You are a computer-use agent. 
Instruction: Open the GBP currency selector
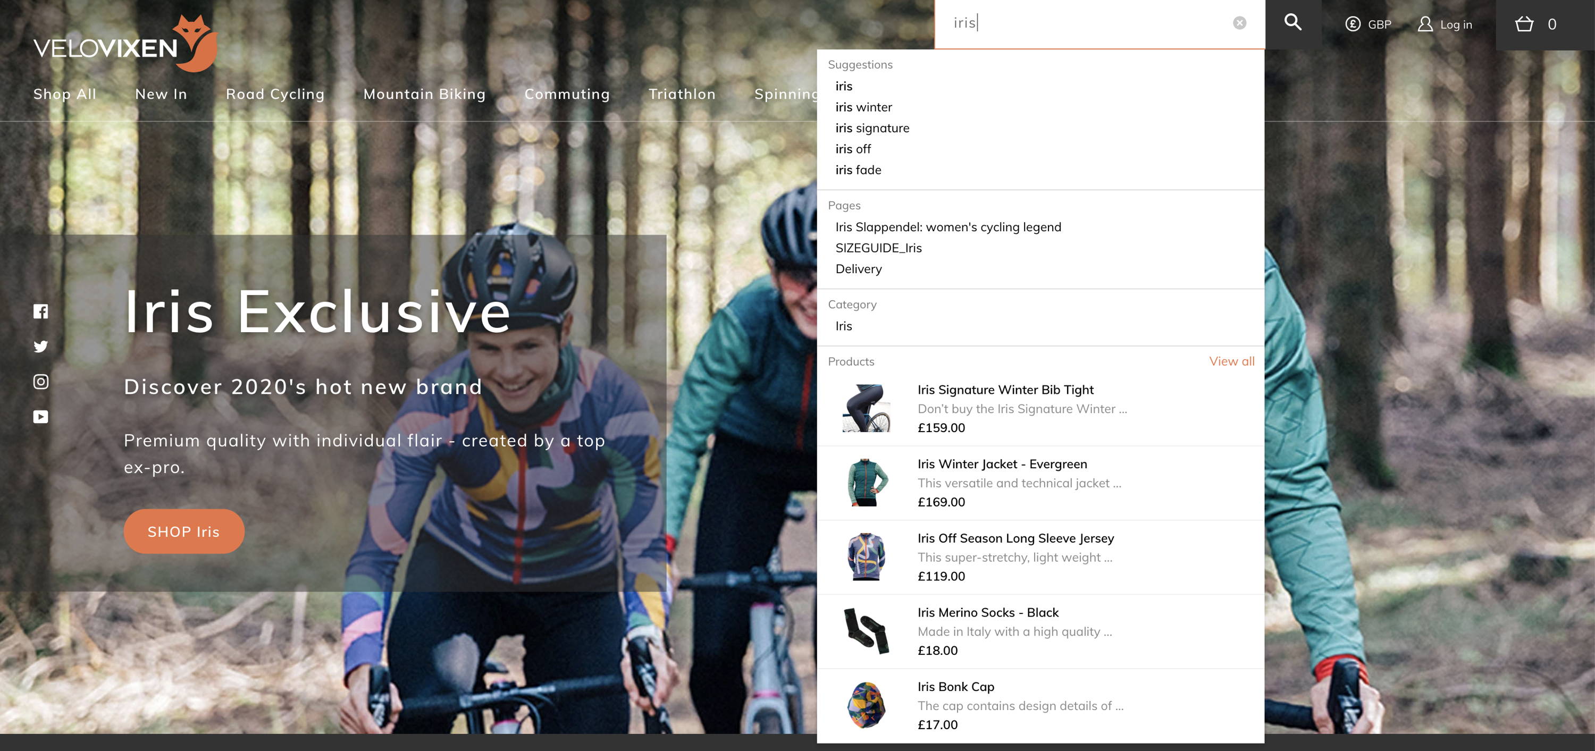click(1368, 24)
